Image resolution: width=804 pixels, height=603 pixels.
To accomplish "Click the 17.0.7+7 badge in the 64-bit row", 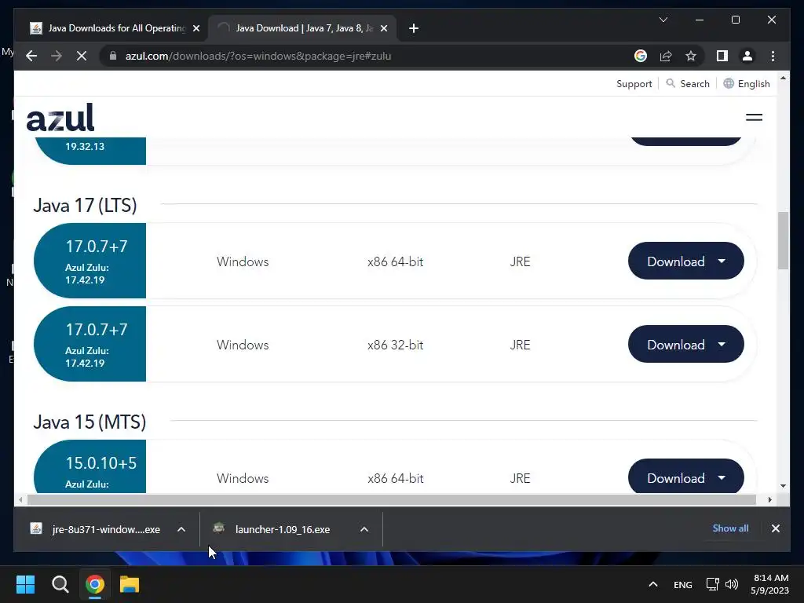I will [x=90, y=261].
